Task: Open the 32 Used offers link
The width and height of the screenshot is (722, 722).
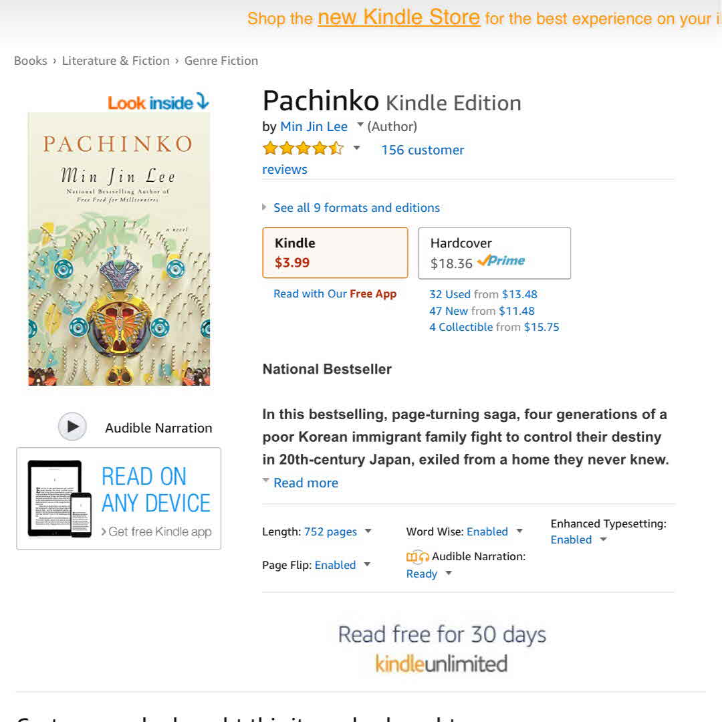Action: tap(450, 294)
